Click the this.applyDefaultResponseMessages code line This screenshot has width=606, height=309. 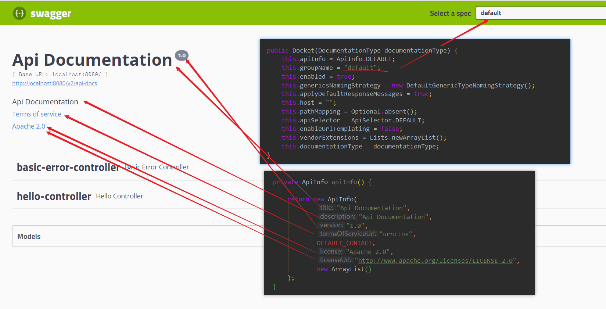tap(356, 94)
